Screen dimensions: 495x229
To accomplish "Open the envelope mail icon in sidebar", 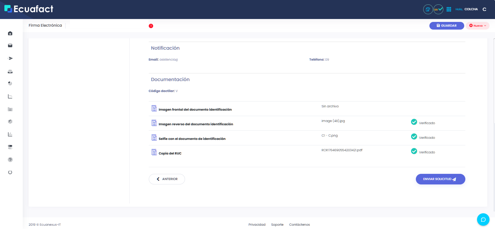I will pos(10,46).
